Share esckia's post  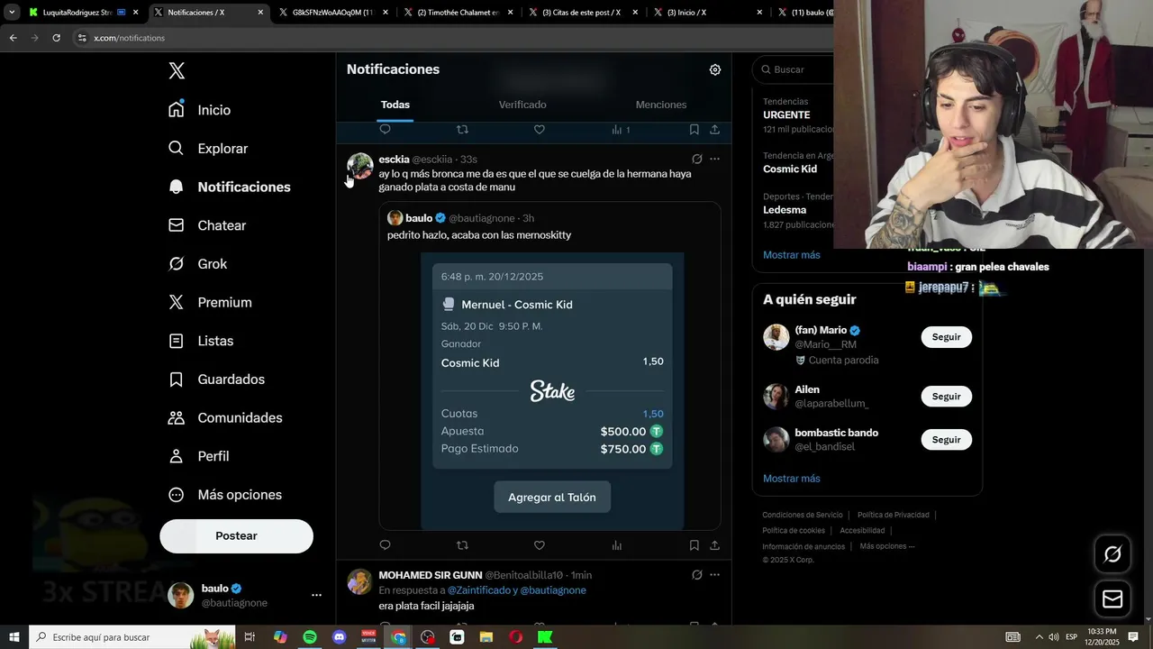(714, 545)
